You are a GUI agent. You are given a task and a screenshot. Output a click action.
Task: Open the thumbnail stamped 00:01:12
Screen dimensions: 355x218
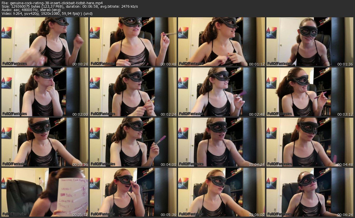click(222, 42)
